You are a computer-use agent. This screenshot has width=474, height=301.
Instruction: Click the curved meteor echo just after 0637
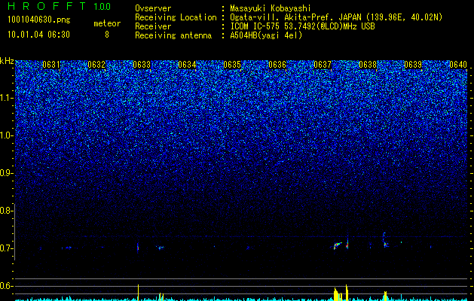[337, 245]
